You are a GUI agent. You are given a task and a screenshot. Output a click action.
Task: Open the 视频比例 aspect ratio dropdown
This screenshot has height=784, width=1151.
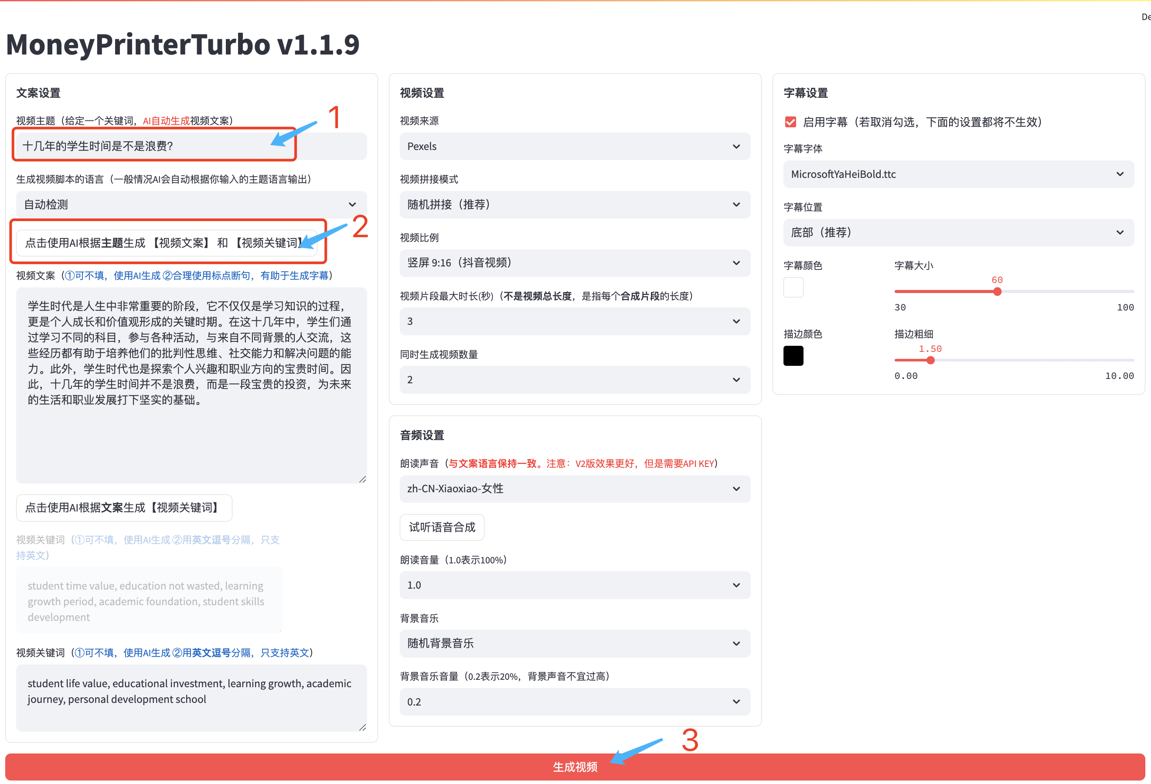(575, 263)
